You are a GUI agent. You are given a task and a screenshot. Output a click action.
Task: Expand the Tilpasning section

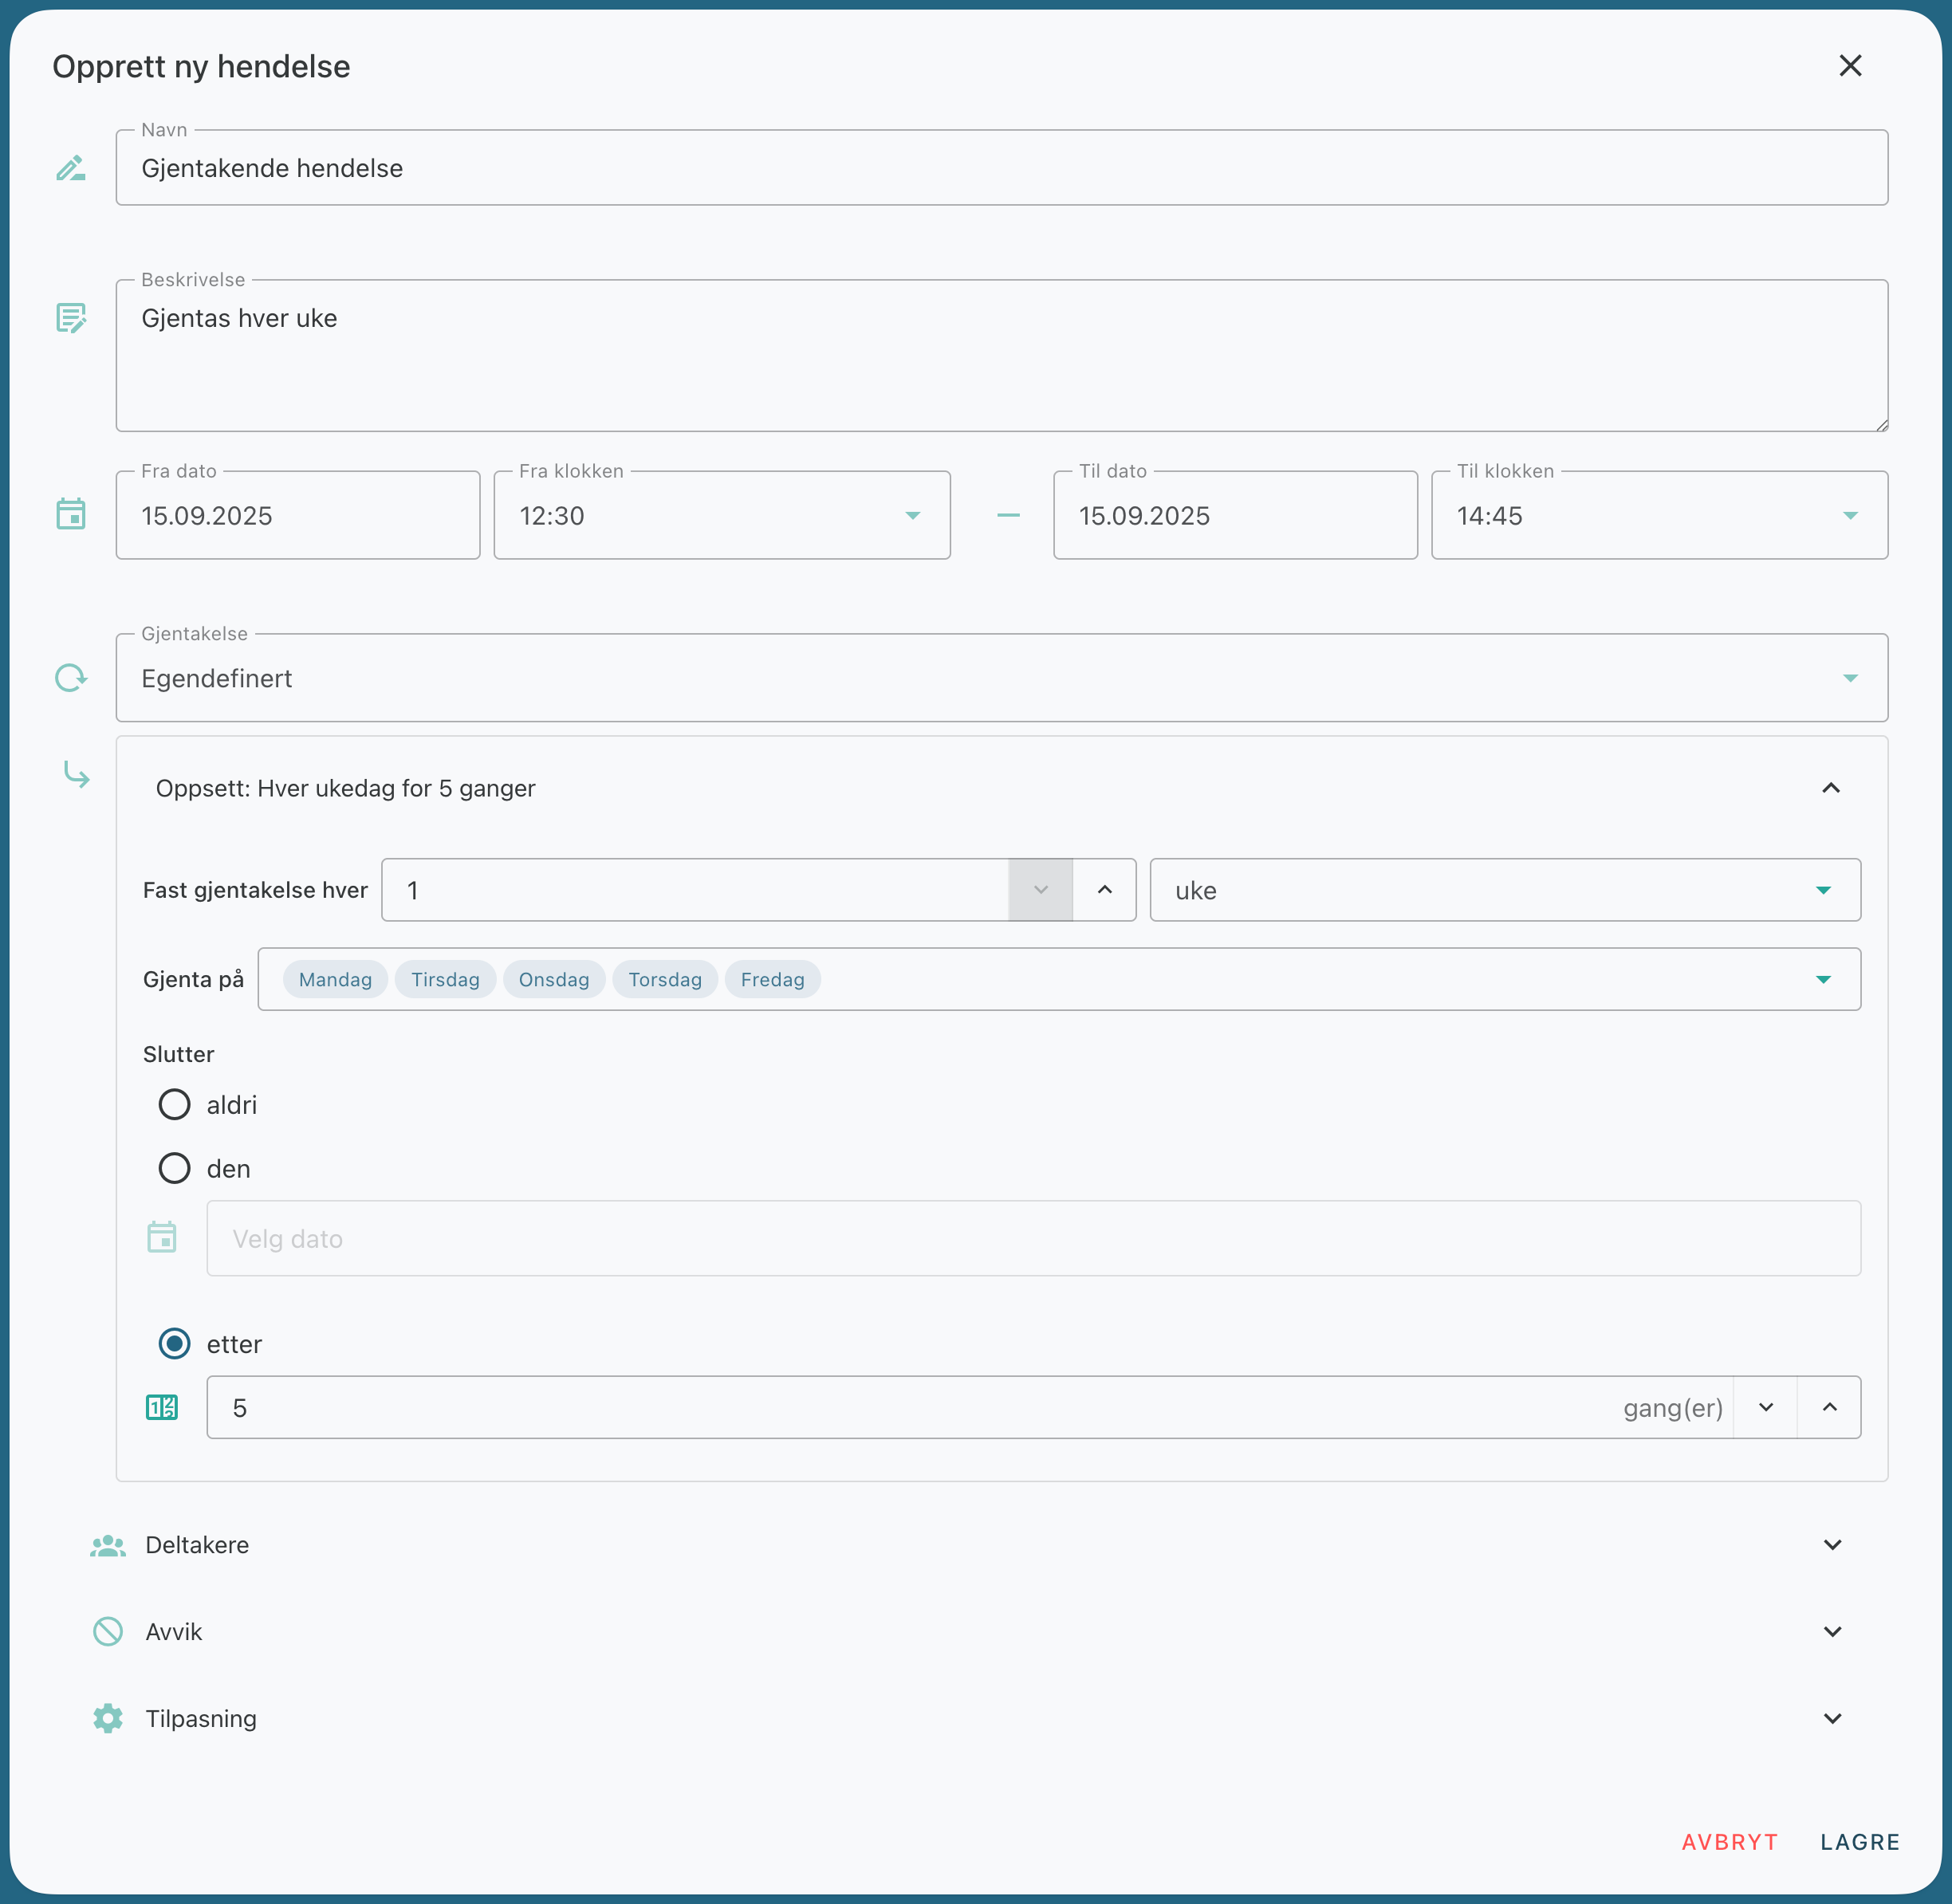point(1832,1719)
